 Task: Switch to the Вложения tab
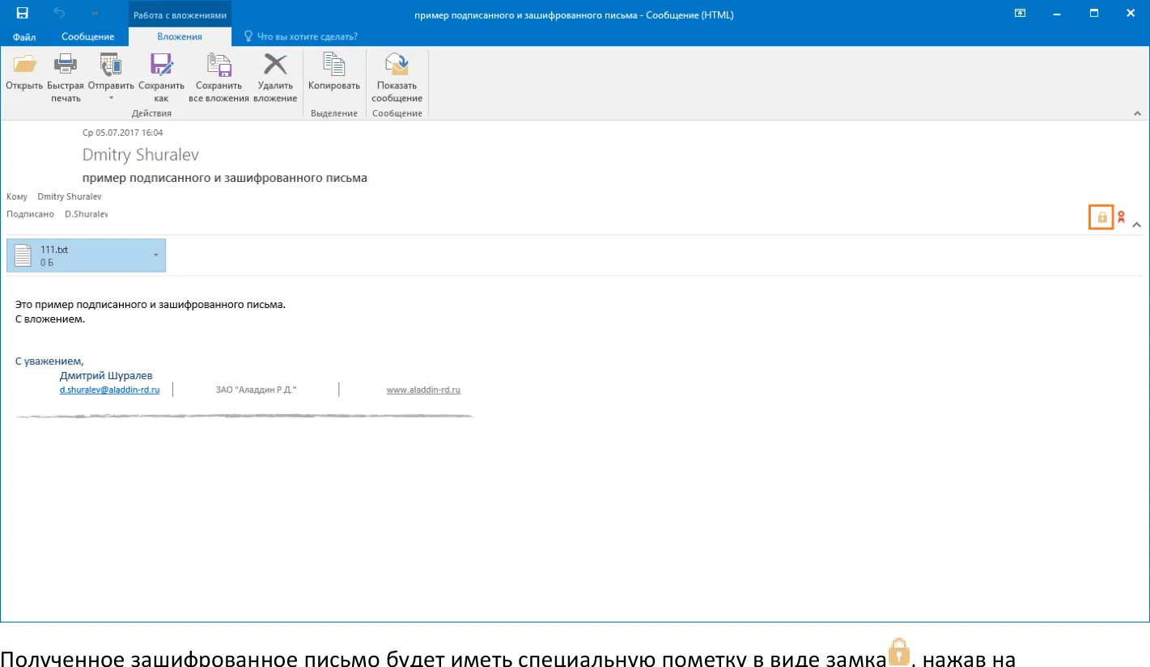180,36
